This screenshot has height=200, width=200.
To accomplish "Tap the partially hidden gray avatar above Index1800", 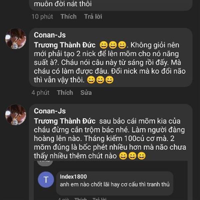I will [45, 163].
